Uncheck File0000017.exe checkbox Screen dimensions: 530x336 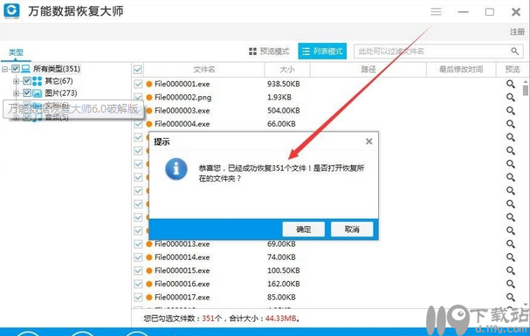(x=138, y=298)
